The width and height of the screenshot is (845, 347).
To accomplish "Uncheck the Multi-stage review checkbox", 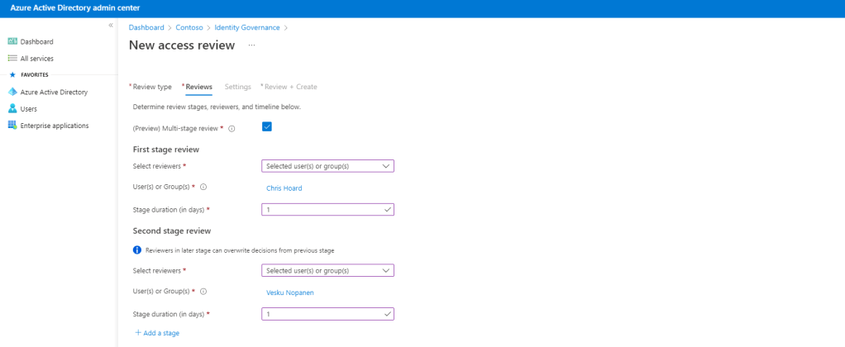I will 267,126.
